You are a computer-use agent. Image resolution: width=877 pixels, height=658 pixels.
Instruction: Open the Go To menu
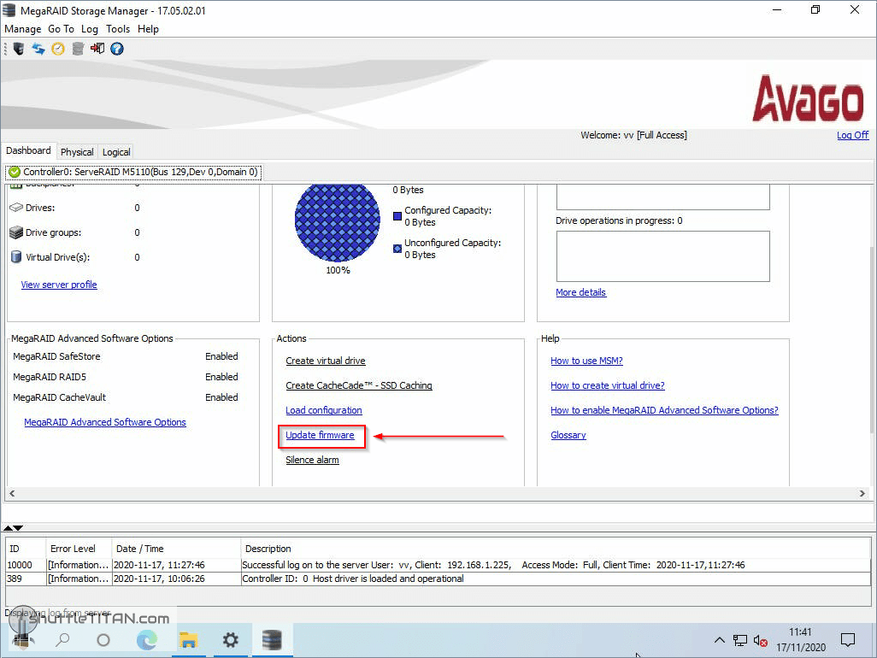click(61, 28)
